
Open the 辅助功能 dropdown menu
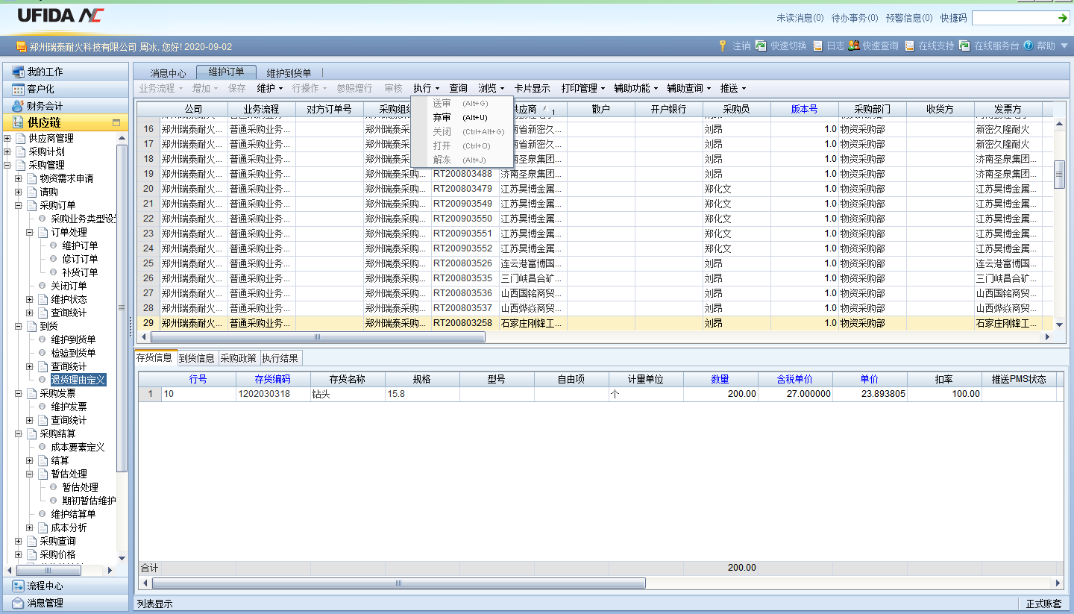(635, 88)
